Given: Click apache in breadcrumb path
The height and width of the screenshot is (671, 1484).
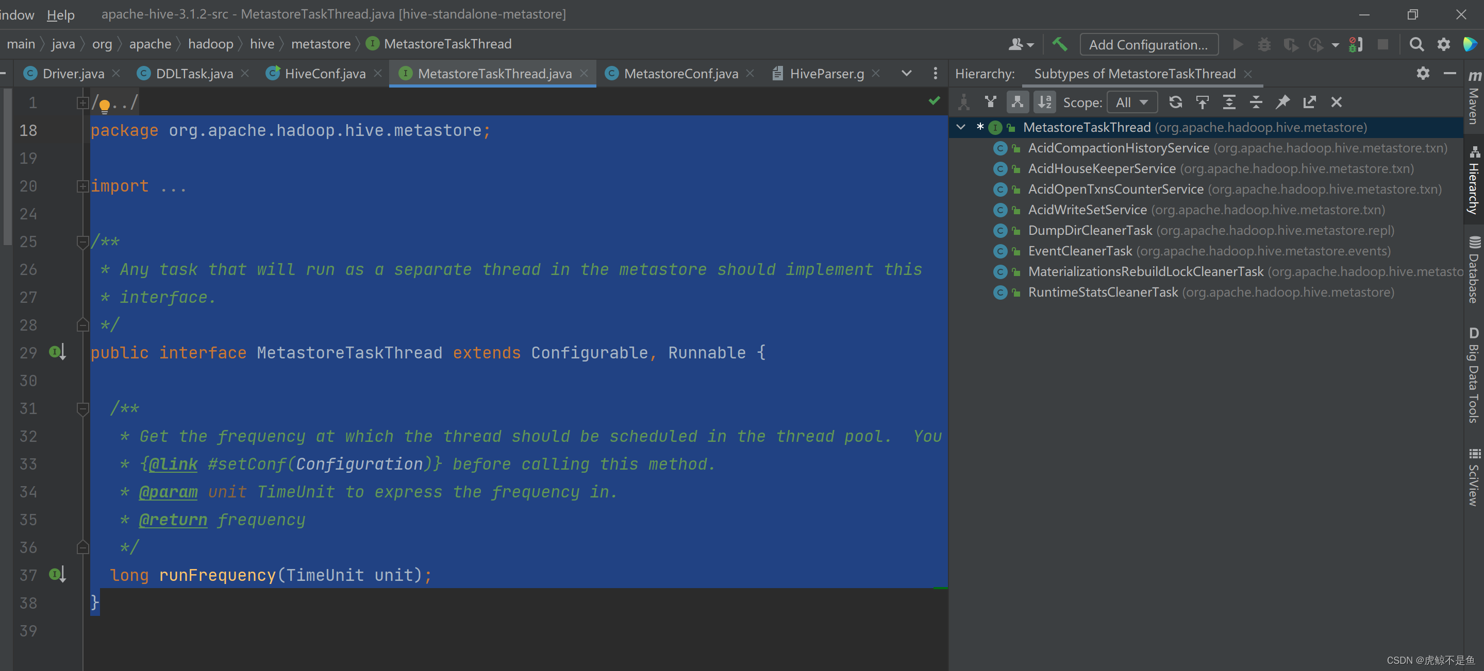Looking at the screenshot, I should 150,44.
